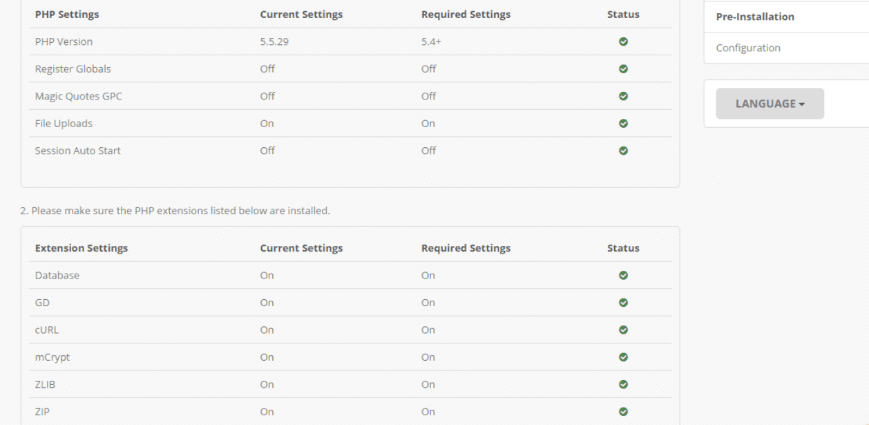Click the File Uploads label
This screenshot has height=425, width=869.
pyautogui.click(x=64, y=124)
